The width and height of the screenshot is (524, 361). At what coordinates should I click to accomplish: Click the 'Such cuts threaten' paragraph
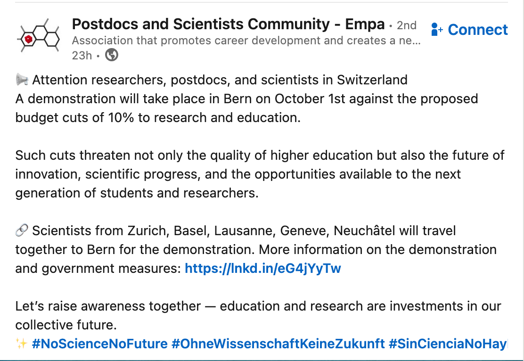point(259,174)
